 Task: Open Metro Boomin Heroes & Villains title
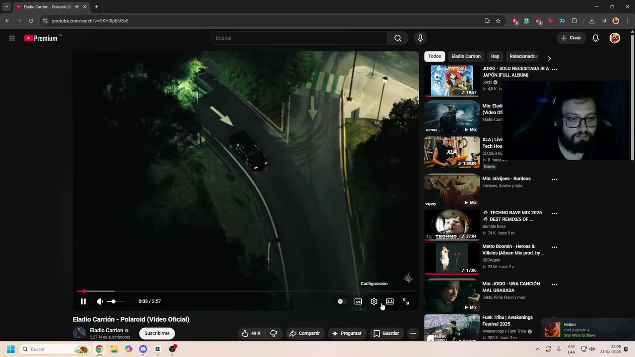tap(513, 249)
